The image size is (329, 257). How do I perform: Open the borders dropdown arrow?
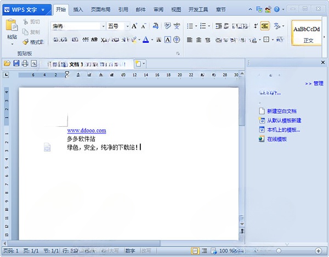point(273,40)
